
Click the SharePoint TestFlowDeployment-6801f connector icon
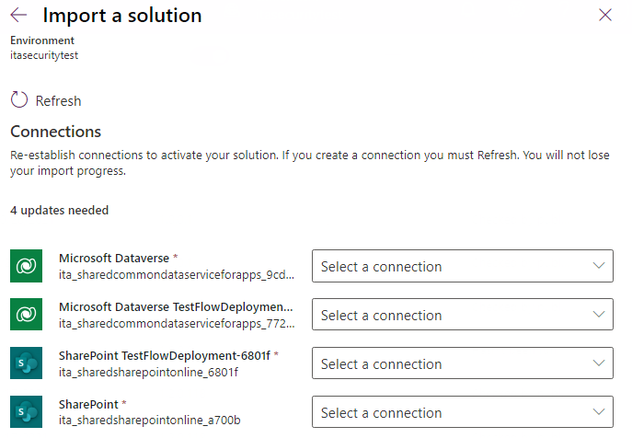[27, 363]
